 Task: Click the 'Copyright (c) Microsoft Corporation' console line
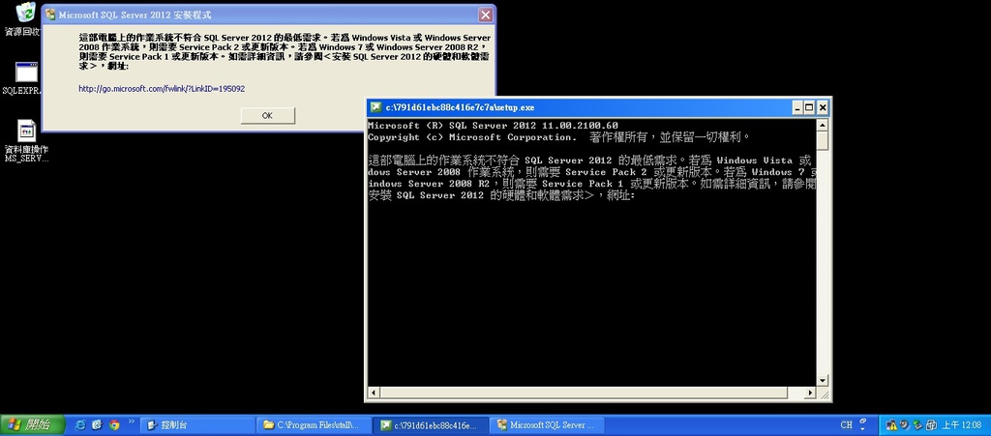[471, 137]
